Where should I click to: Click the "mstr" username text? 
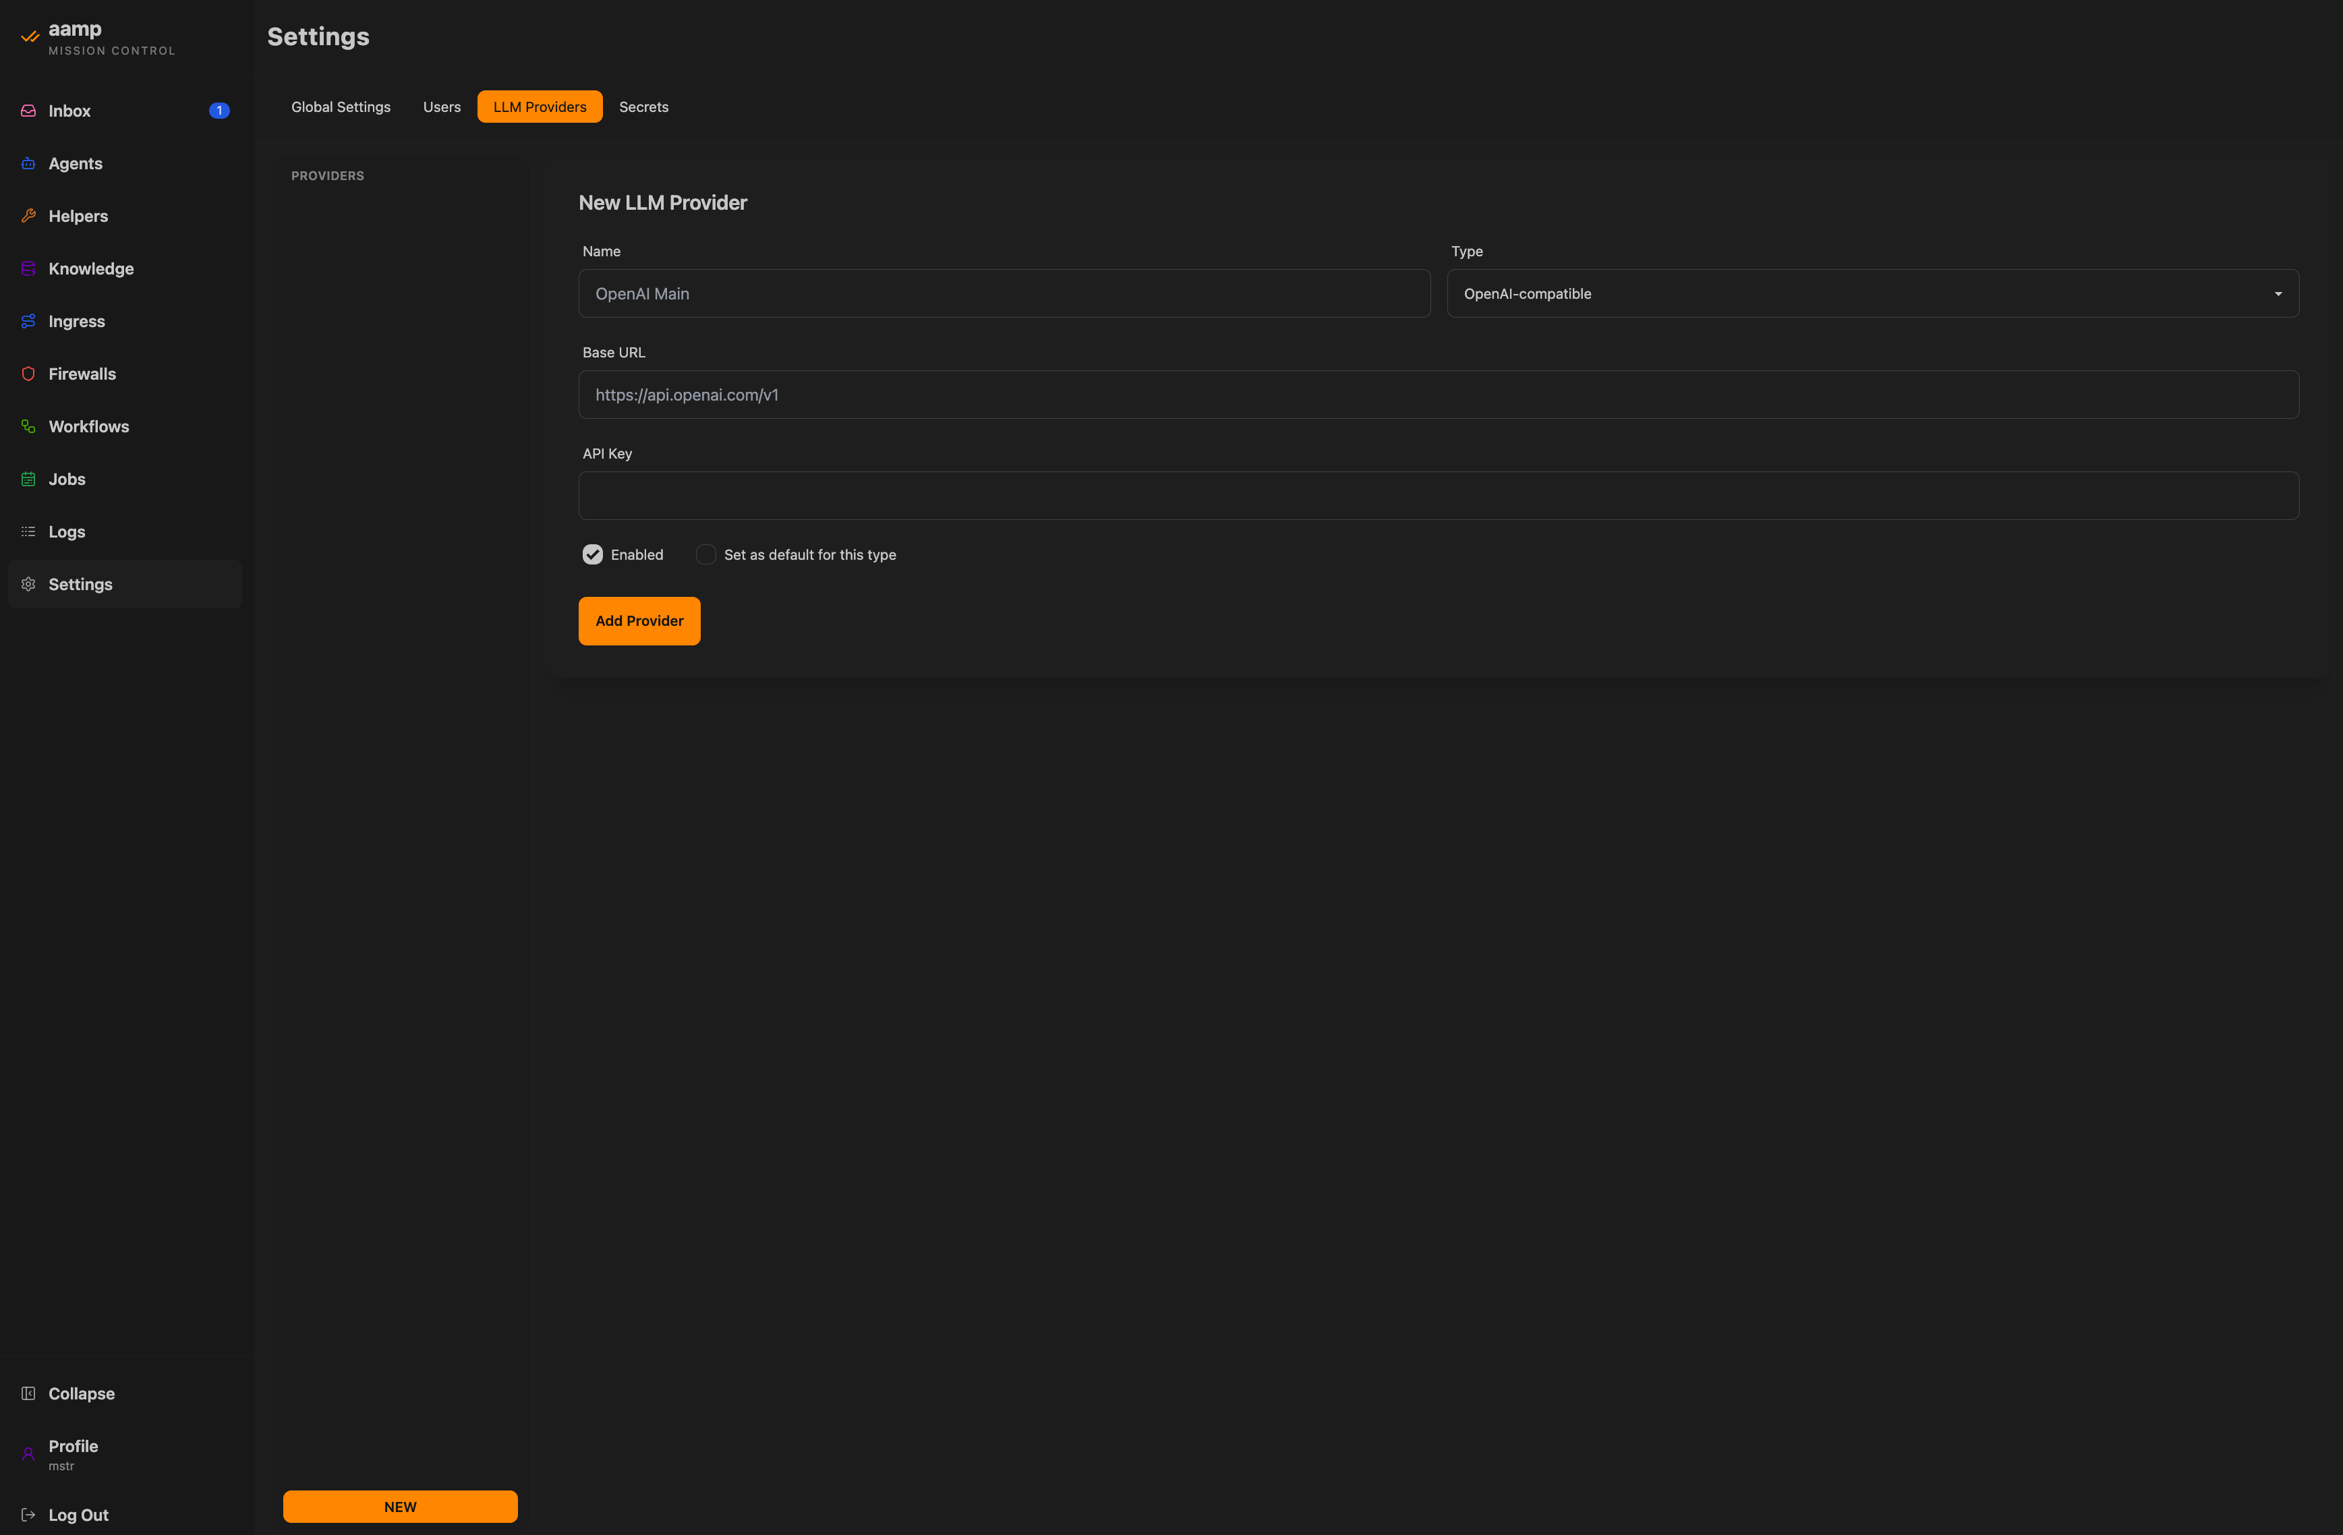pyautogui.click(x=61, y=1467)
